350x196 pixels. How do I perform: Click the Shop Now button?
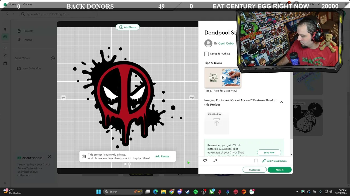click(x=269, y=152)
